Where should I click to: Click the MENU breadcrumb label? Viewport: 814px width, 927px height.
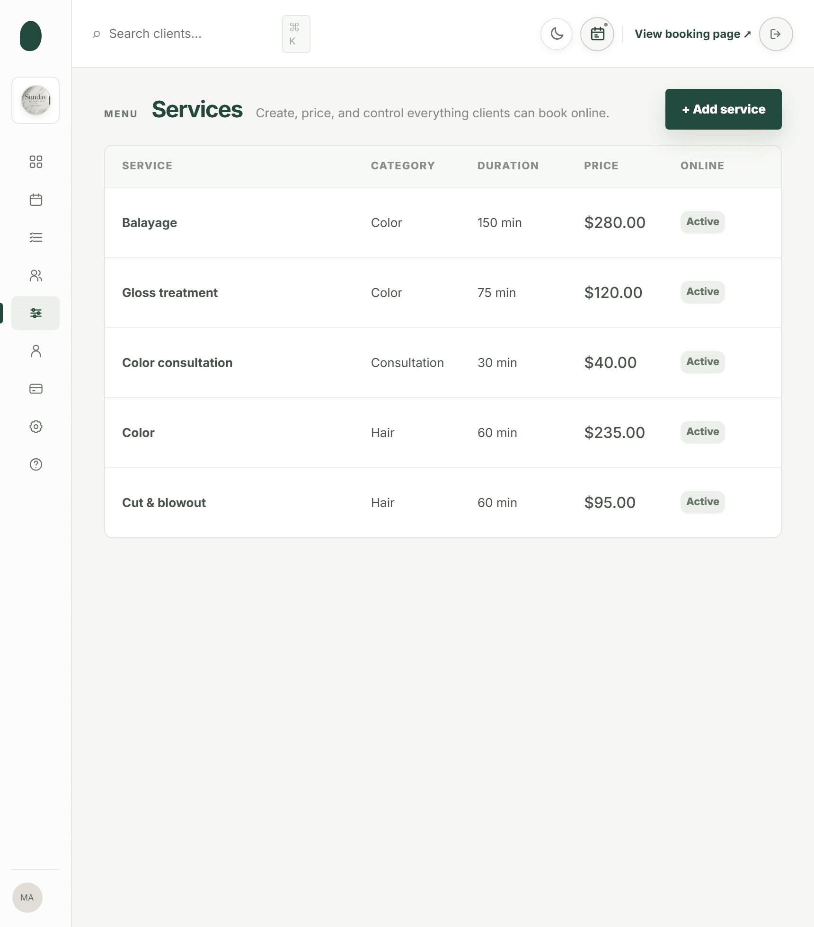coord(121,114)
